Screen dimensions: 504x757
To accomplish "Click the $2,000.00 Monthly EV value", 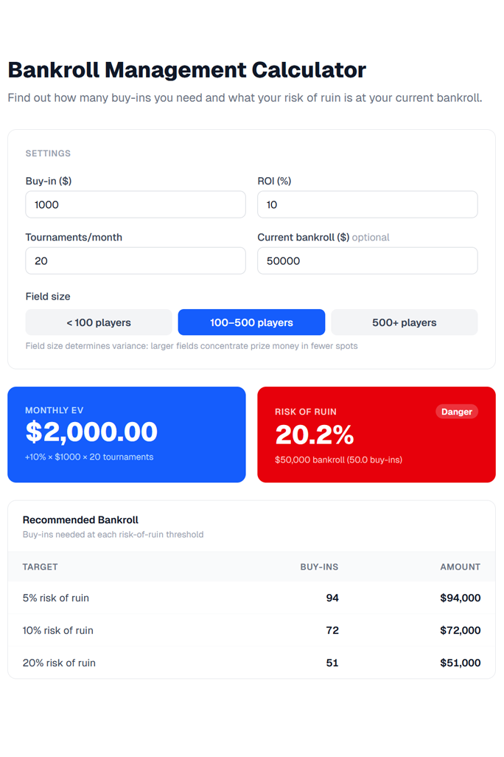I will 91,432.
